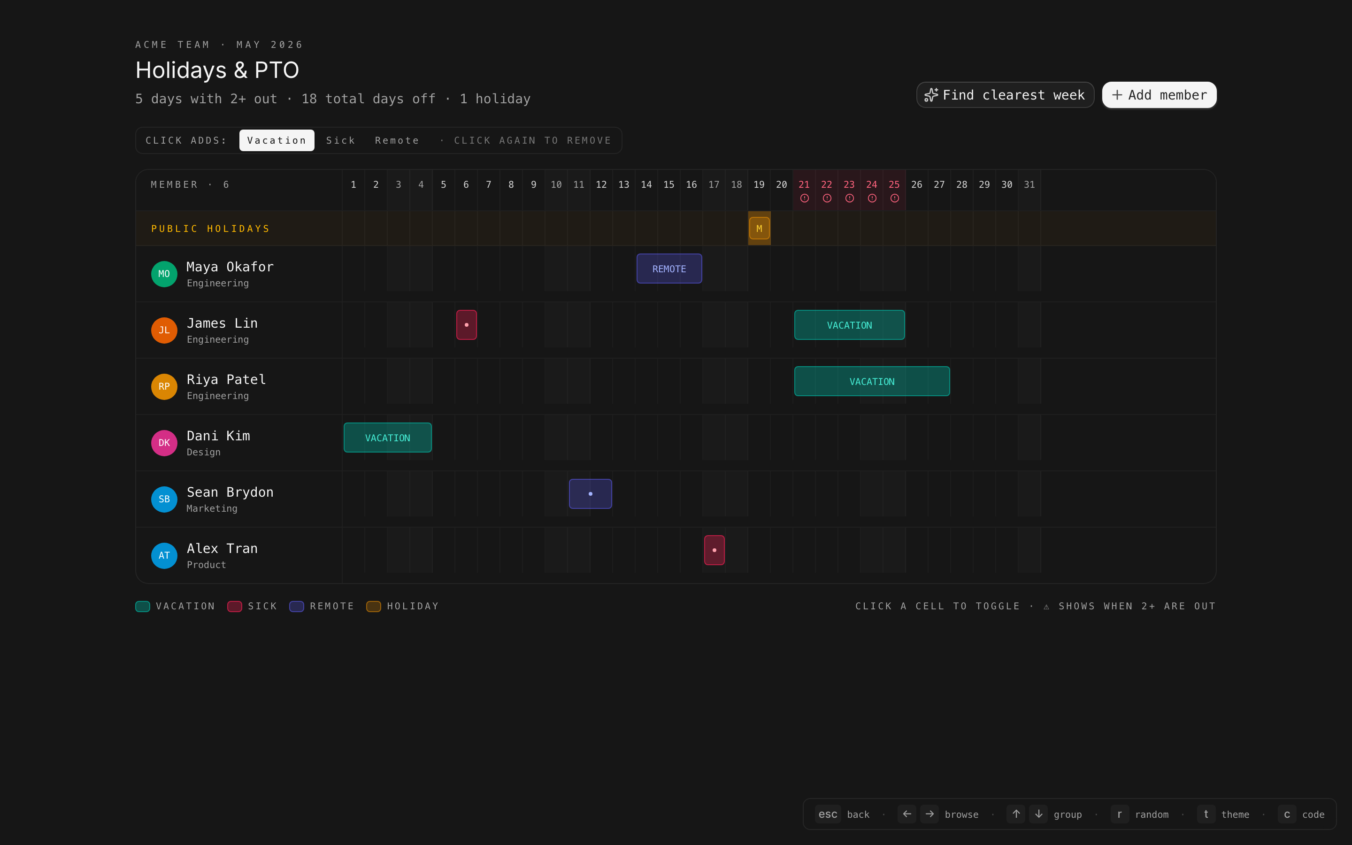Click Riya Patel's VACATION block
The image size is (1352, 845).
[x=872, y=381]
